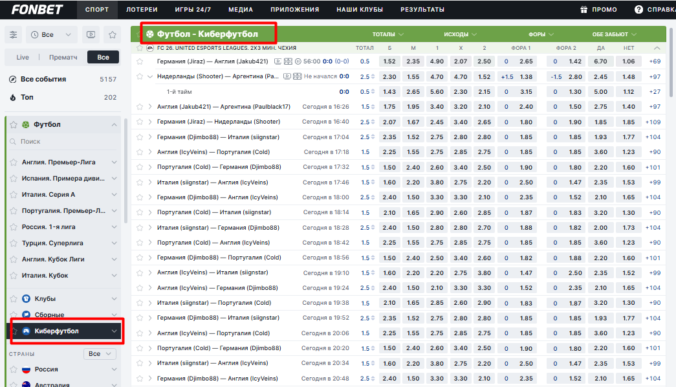Open favorites via star icon in sidebar toolbar
This screenshot has width=676, height=387.
(113, 34)
